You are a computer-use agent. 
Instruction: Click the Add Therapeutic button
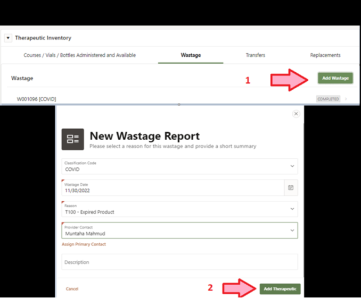tap(280, 289)
